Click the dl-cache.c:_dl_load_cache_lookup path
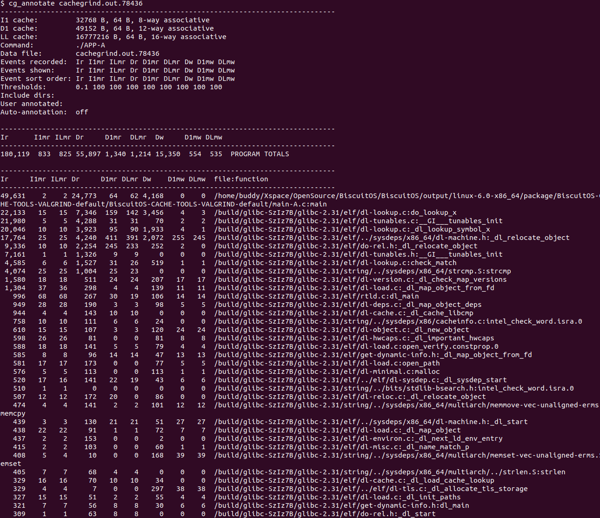The image size is (600, 518). (x=354, y=480)
